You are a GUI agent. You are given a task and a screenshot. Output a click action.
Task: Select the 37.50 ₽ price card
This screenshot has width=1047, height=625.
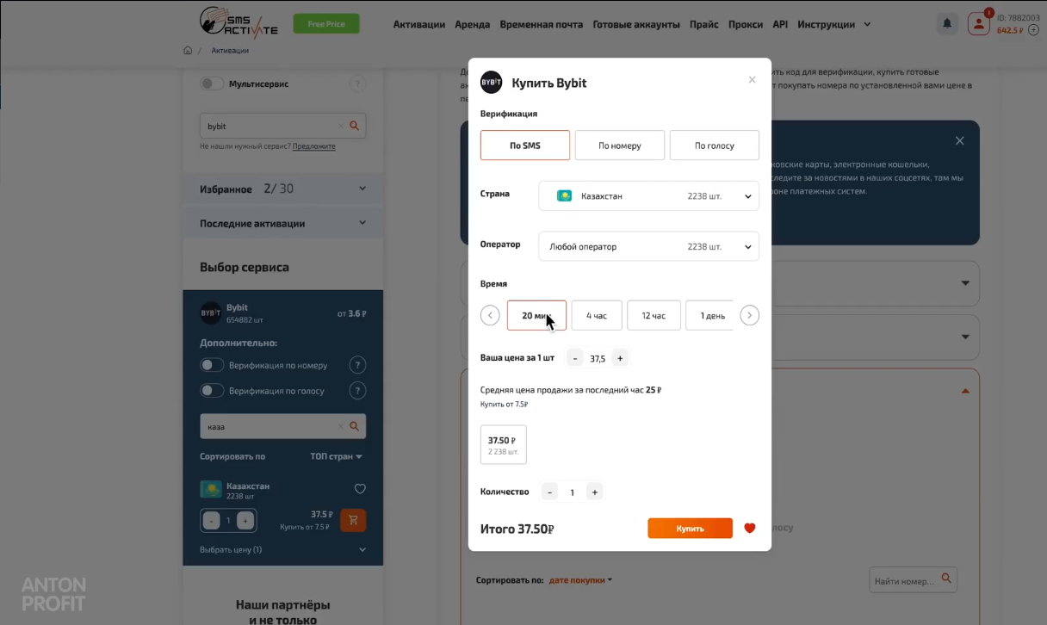(504, 444)
